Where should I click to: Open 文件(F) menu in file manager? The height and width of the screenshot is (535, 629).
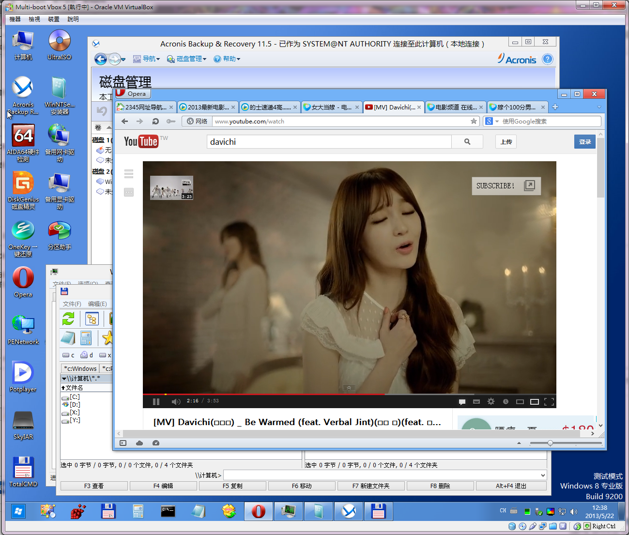(x=72, y=304)
